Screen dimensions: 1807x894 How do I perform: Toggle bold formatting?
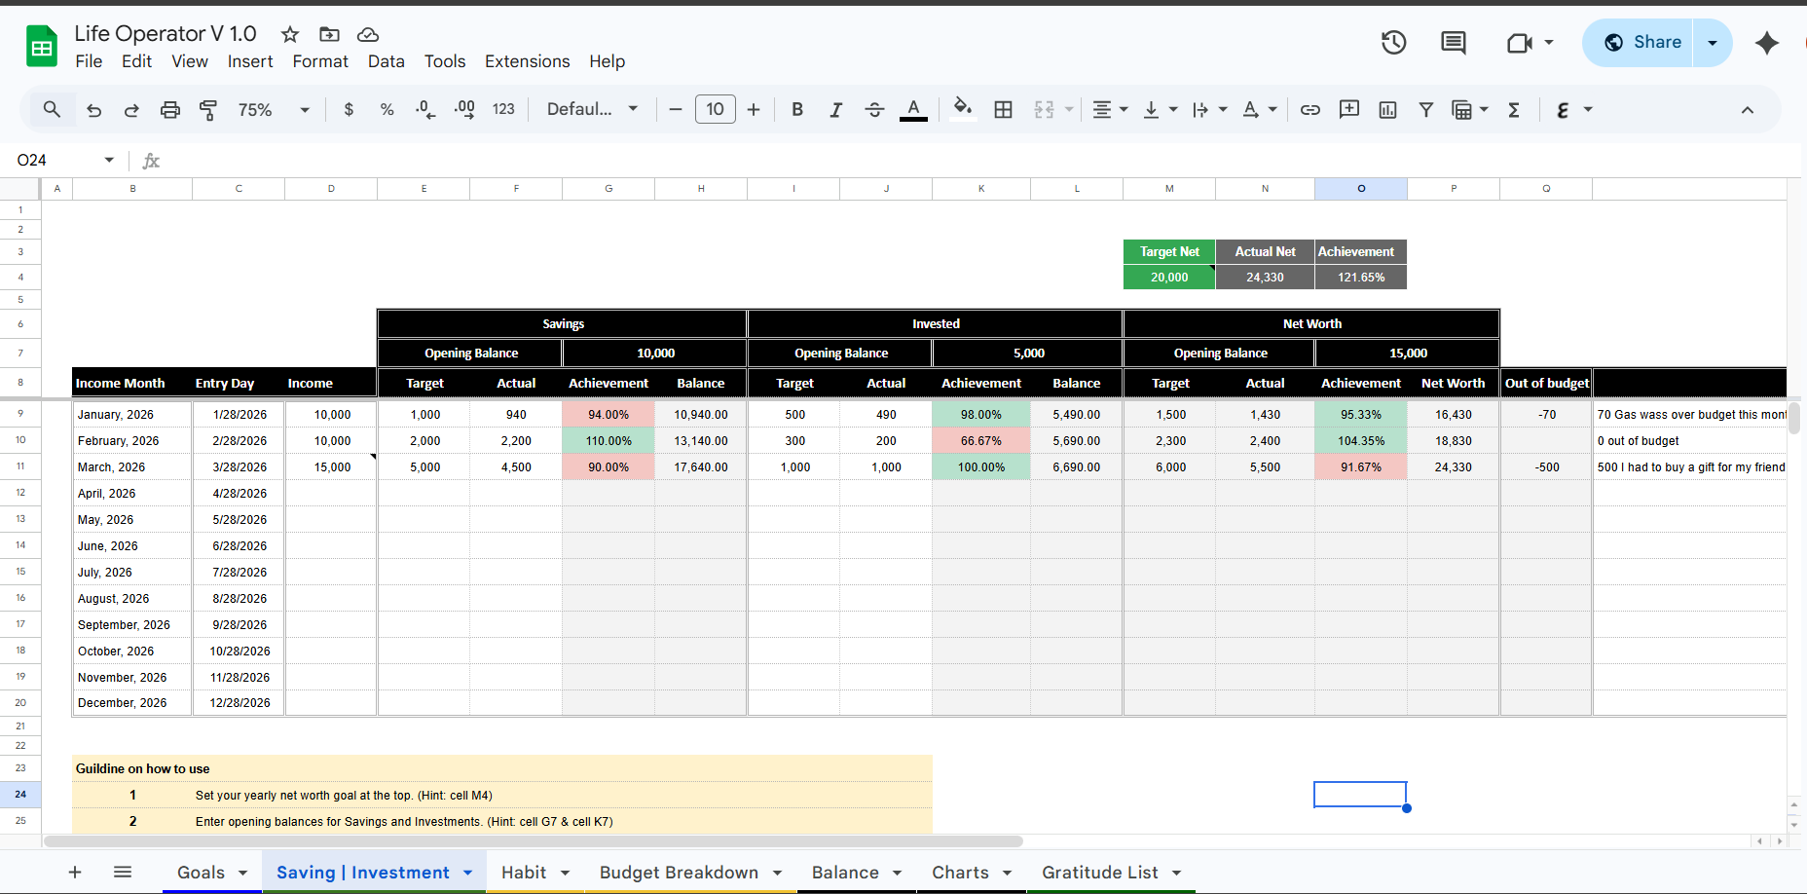(797, 110)
